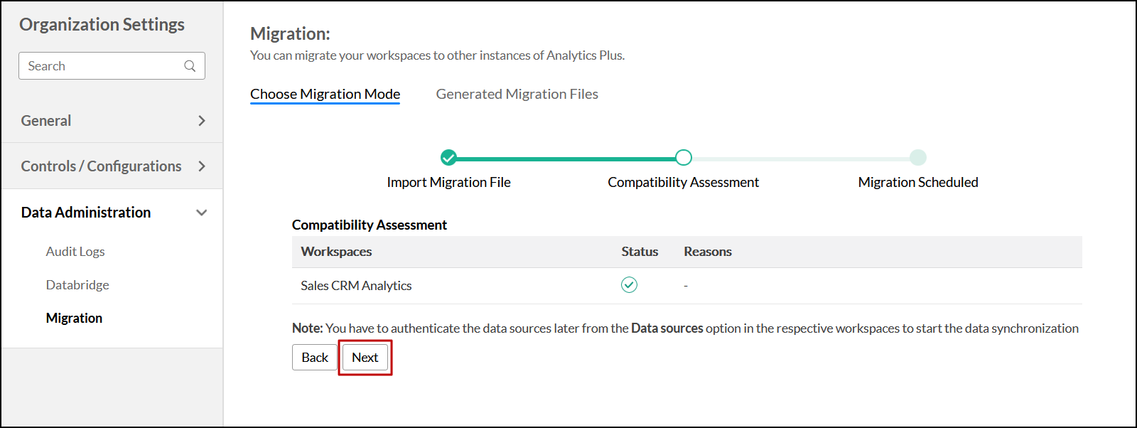Click the Workspaces column header

pos(336,252)
